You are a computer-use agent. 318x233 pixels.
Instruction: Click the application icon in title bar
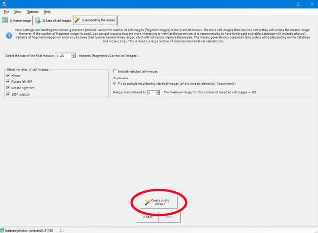click(5, 3)
